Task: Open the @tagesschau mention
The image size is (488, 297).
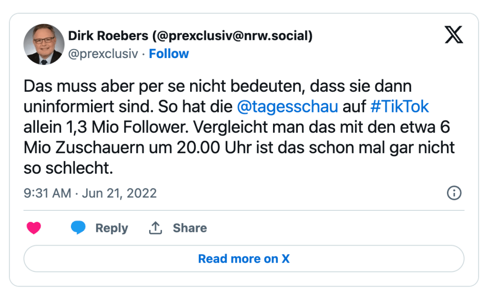Action: coord(287,107)
